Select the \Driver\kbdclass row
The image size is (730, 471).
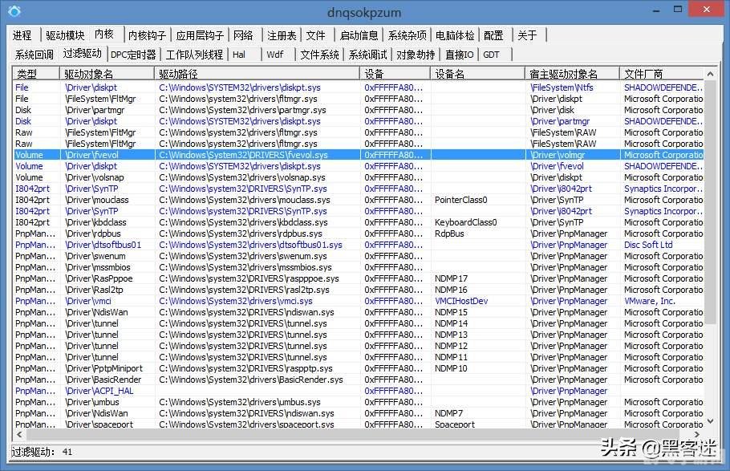(359, 222)
